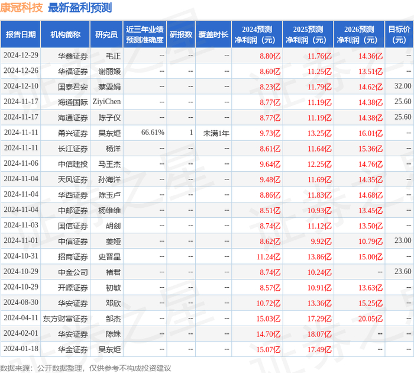Click 9.64亿 in the 中信建投 row

pyautogui.click(x=270, y=164)
